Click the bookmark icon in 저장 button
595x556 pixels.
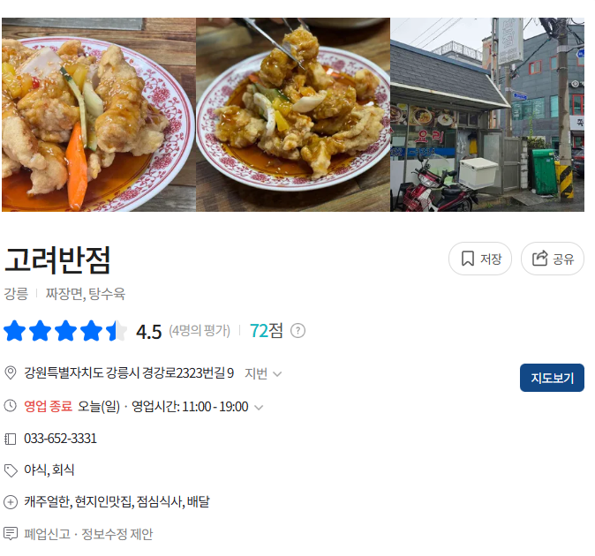468,259
